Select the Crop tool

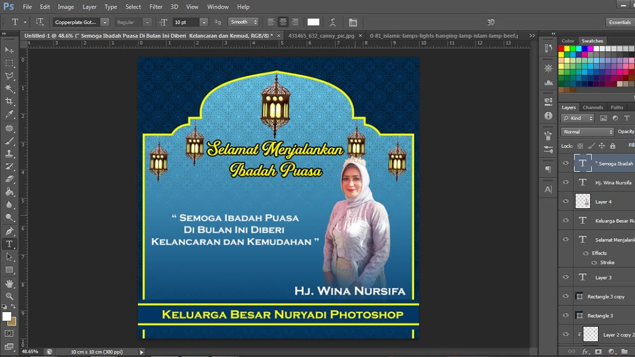pyautogui.click(x=9, y=102)
